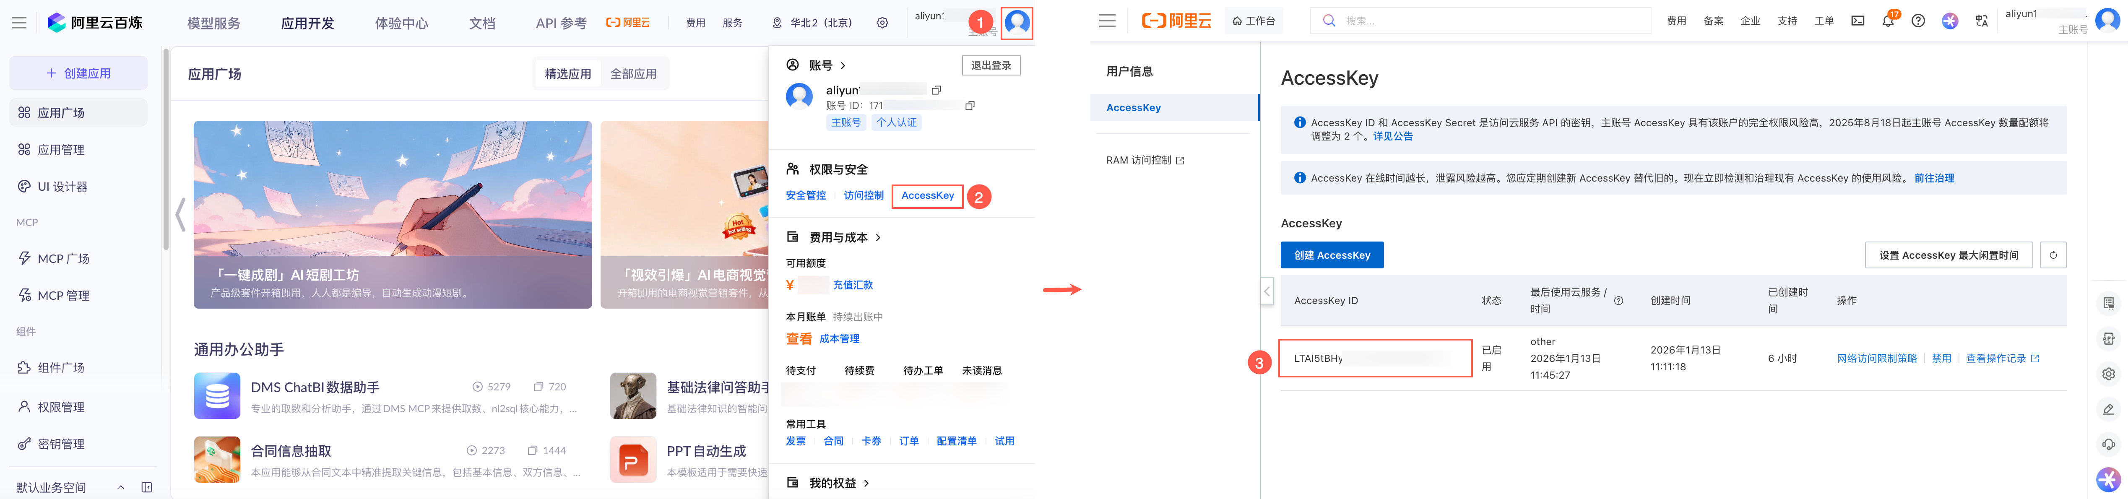Image resolution: width=2128 pixels, height=499 pixels.
Task: Open the language translation switch icon
Action: (1982, 21)
